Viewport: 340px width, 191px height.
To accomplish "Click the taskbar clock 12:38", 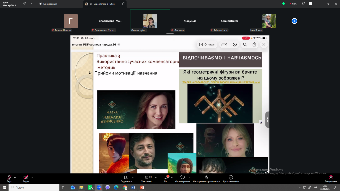I will pos(325,188).
